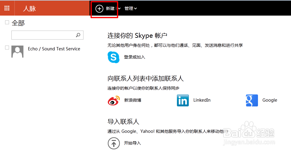Click the LinkedIn logo icon
The width and height of the screenshot is (291, 152).
(183, 100)
